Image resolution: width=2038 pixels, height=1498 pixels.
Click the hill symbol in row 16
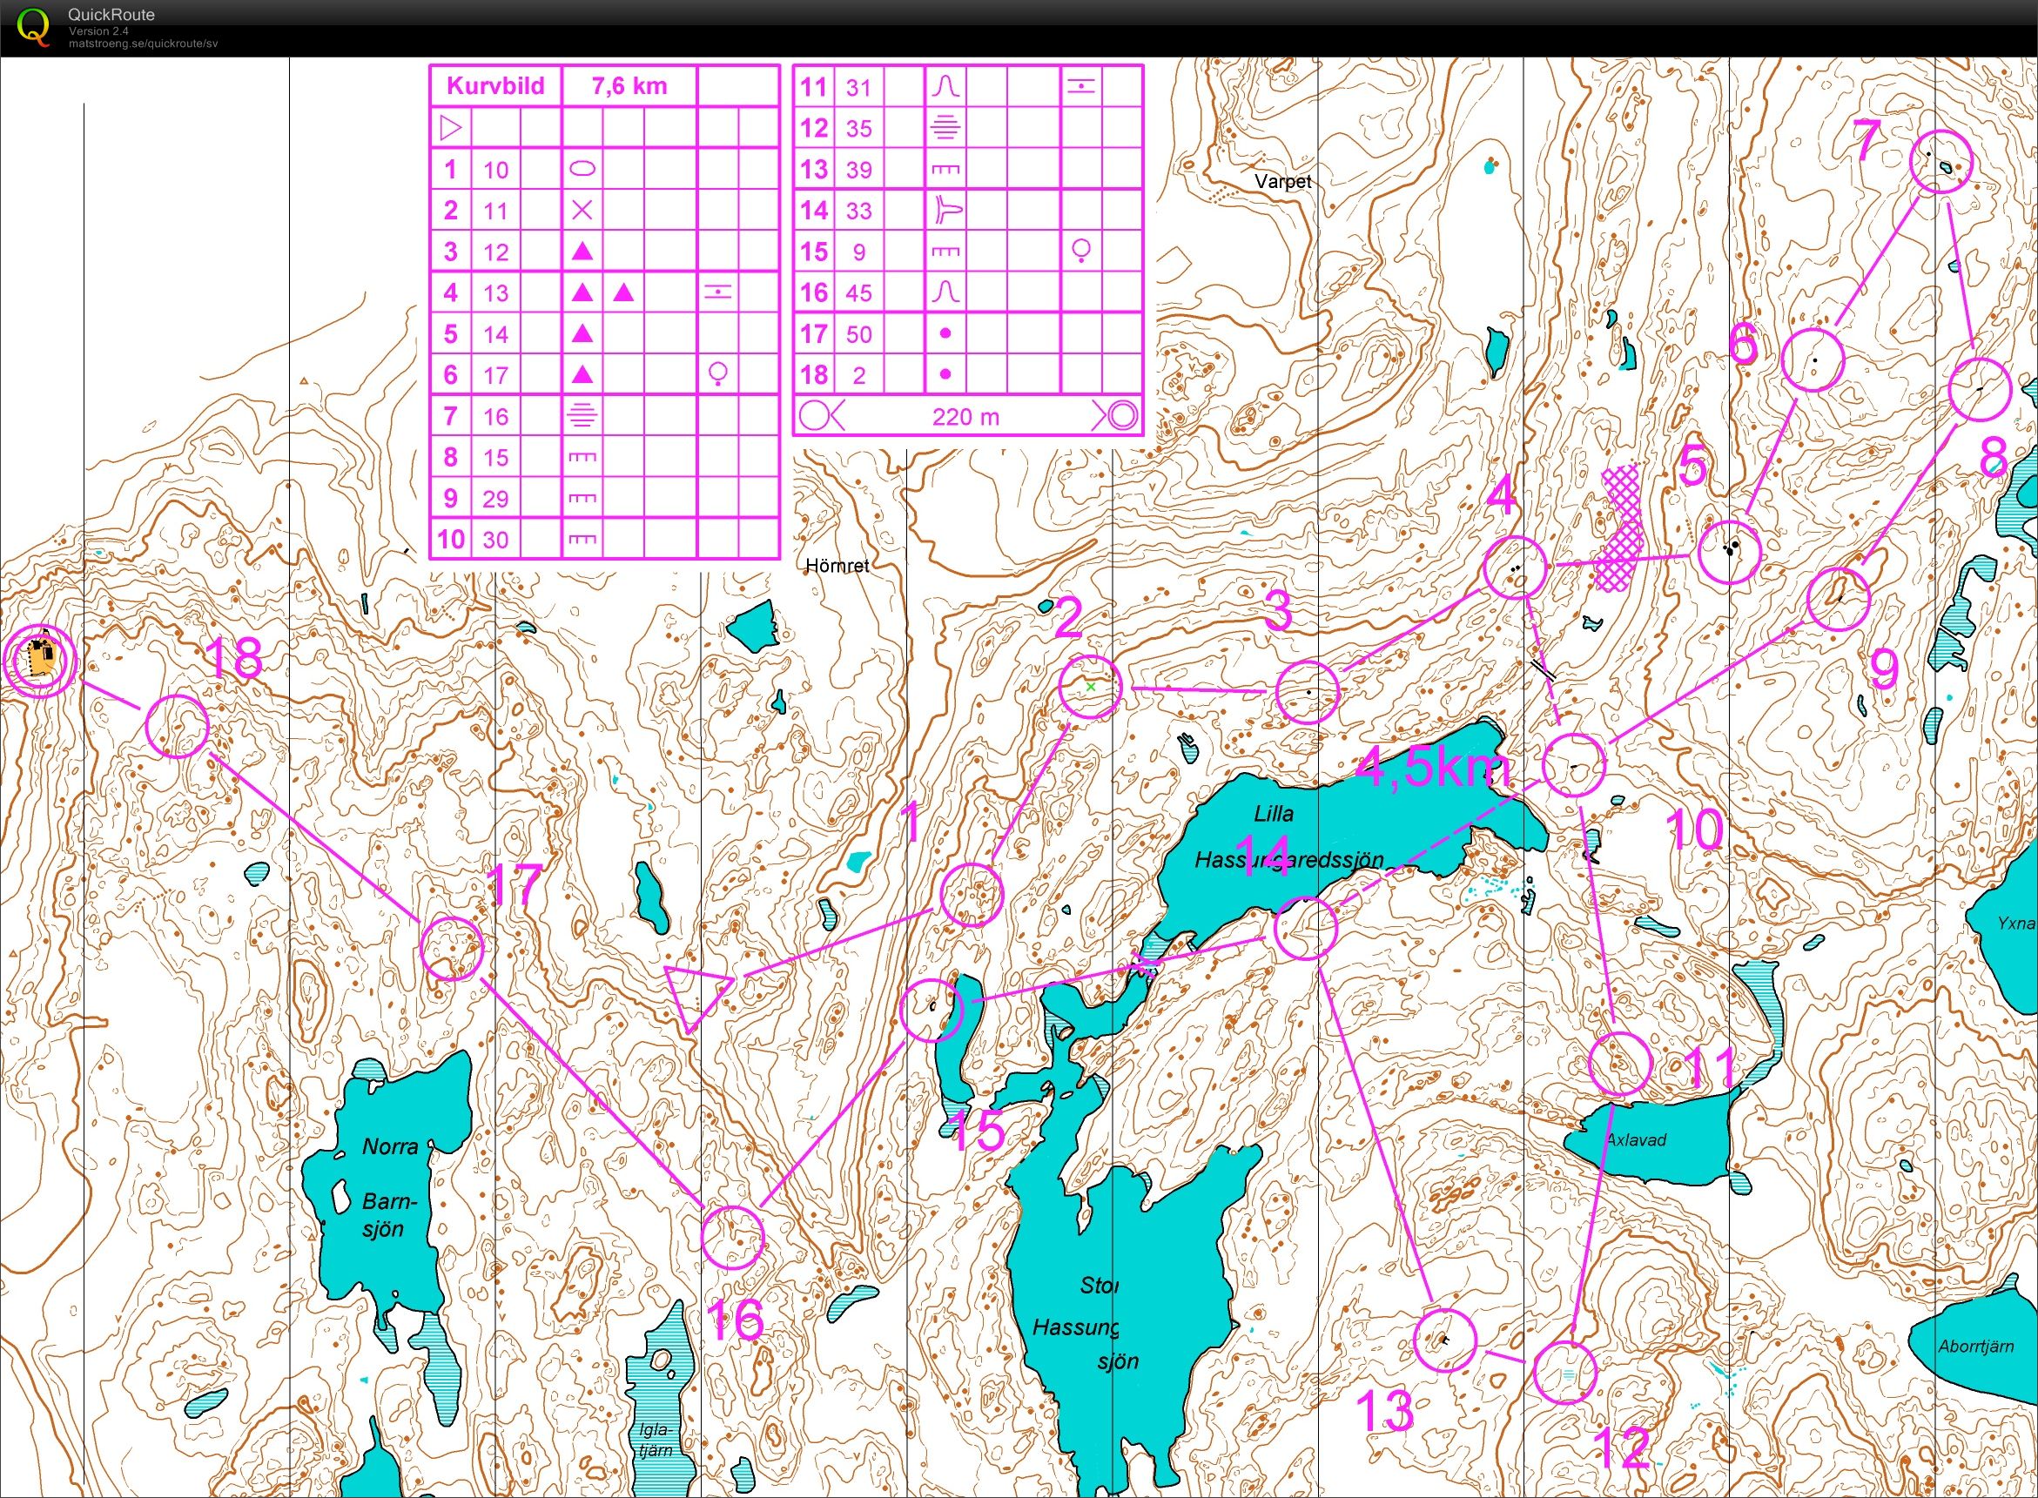click(x=945, y=292)
